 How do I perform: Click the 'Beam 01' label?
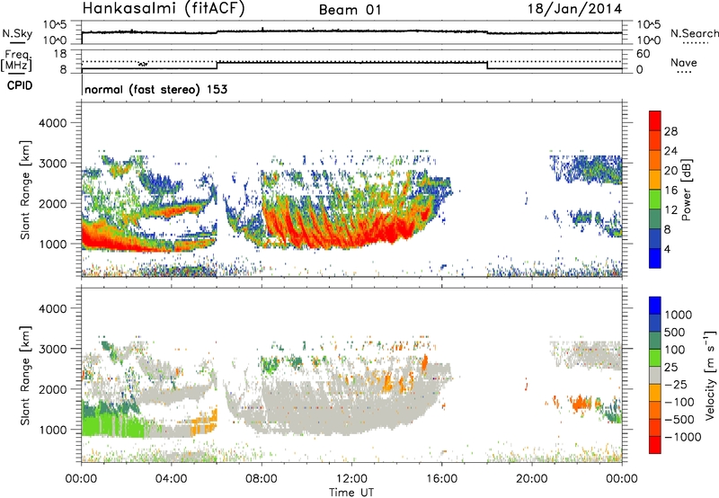350,10
